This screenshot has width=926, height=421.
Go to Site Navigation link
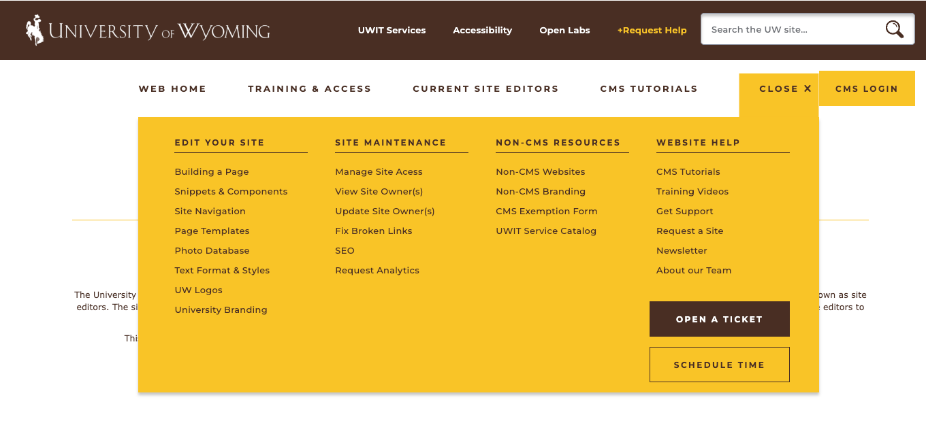tap(210, 211)
